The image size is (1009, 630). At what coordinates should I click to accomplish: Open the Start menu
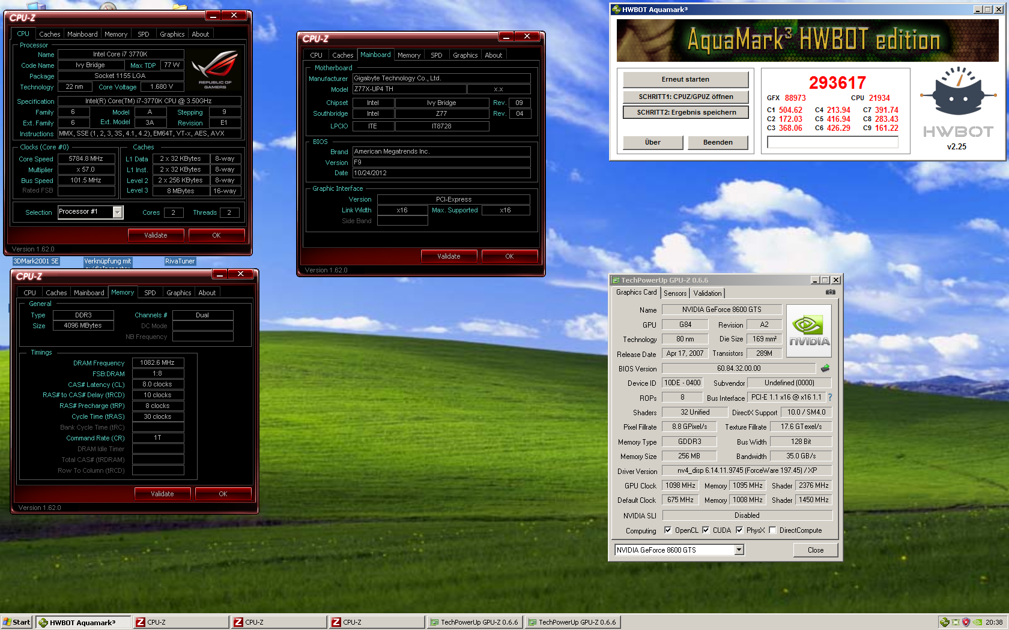(x=17, y=622)
